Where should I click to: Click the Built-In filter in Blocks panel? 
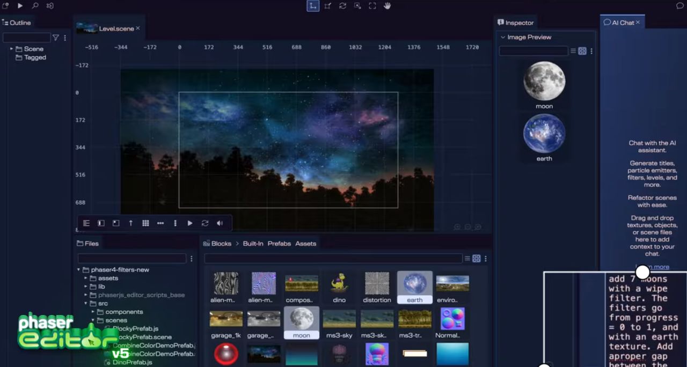(253, 244)
